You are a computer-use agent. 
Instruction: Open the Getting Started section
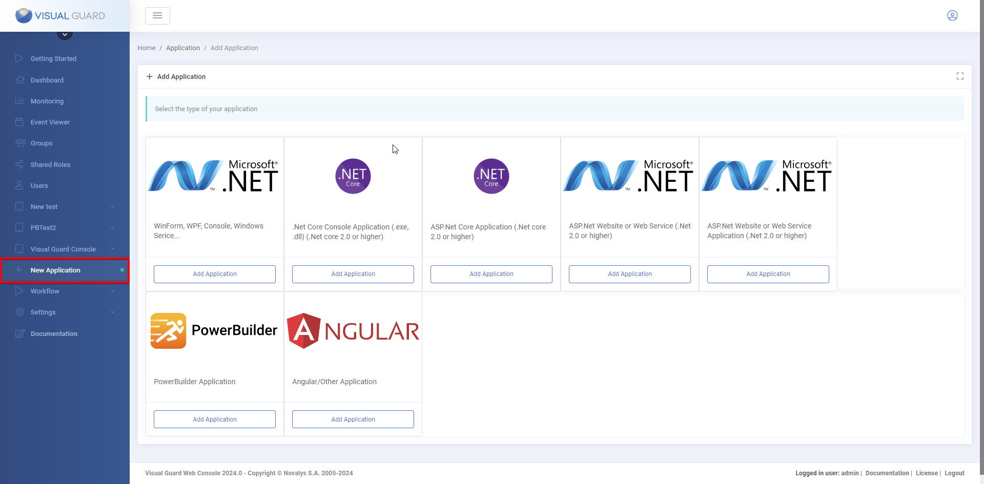(52, 58)
